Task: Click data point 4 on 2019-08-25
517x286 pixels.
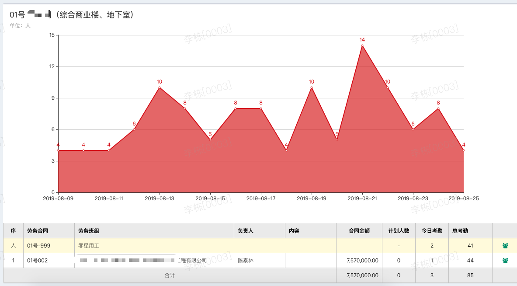Action: tap(464, 150)
